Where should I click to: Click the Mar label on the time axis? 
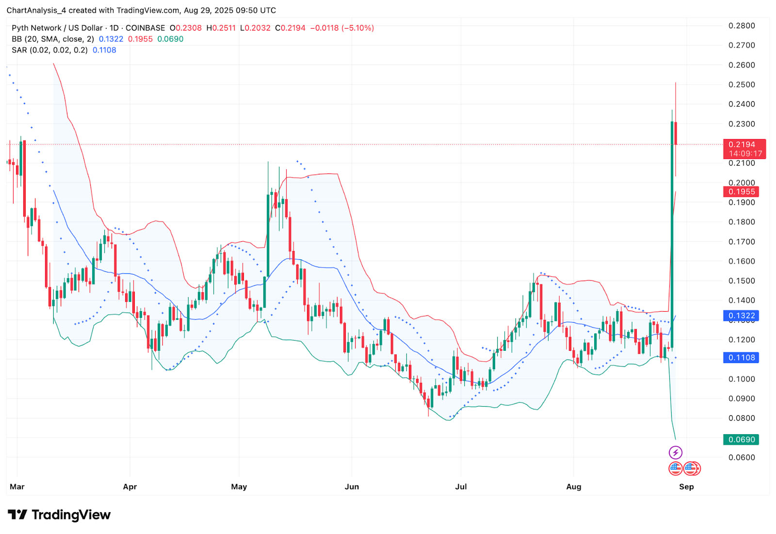click(x=17, y=487)
